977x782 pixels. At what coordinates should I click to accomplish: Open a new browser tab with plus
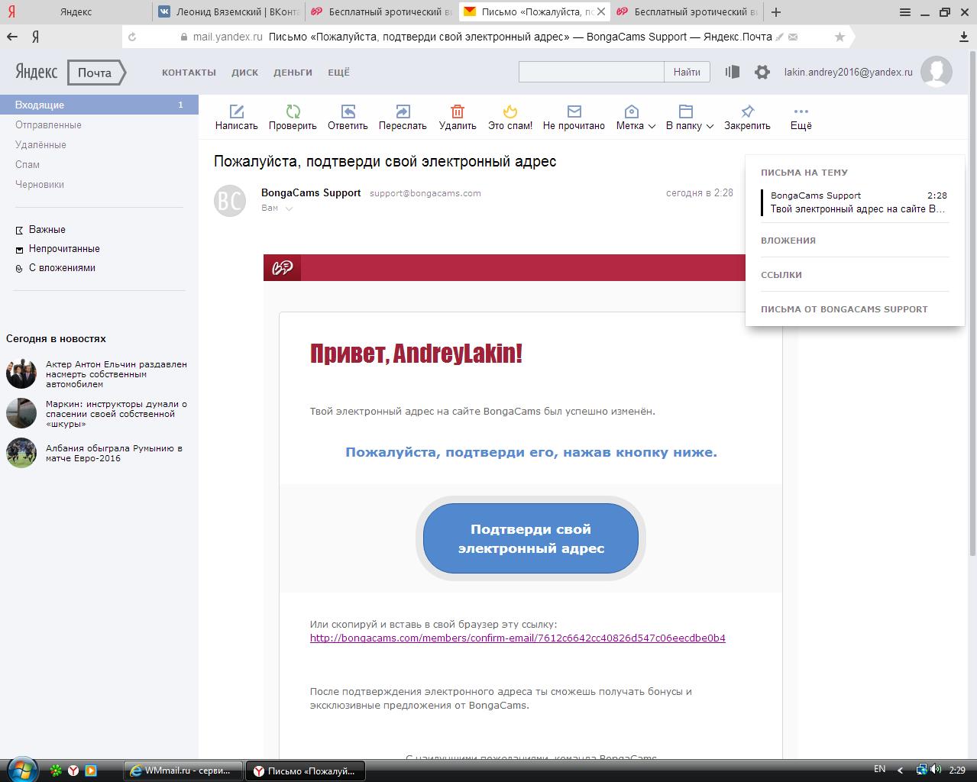[x=776, y=11]
